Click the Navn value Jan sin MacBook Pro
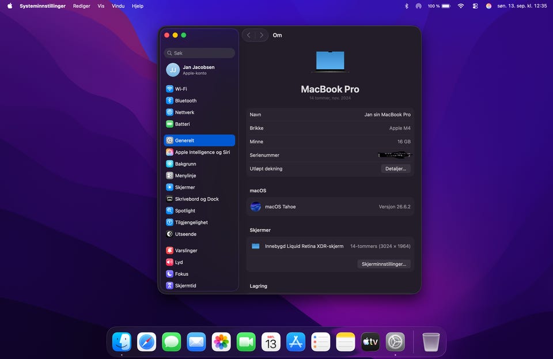 [387, 115]
